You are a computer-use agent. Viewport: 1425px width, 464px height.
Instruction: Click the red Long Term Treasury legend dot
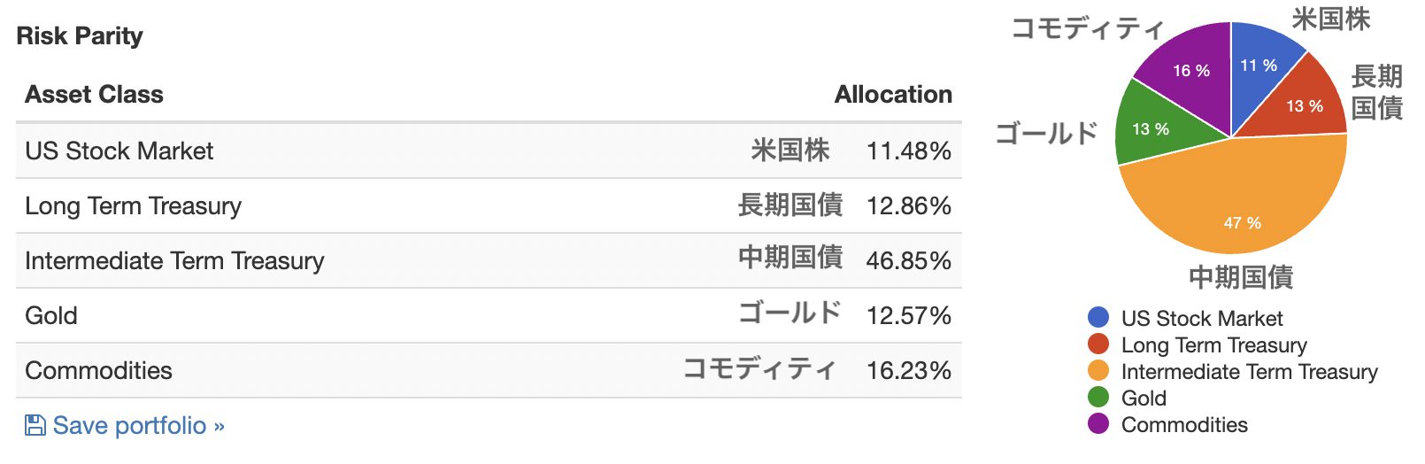[x=1098, y=344]
